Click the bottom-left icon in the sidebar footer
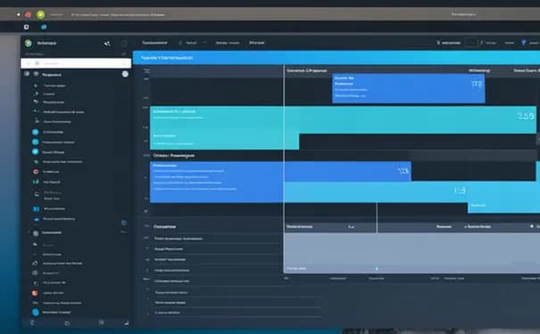Viewport: 540px width, 334px height. pos(32,322)
